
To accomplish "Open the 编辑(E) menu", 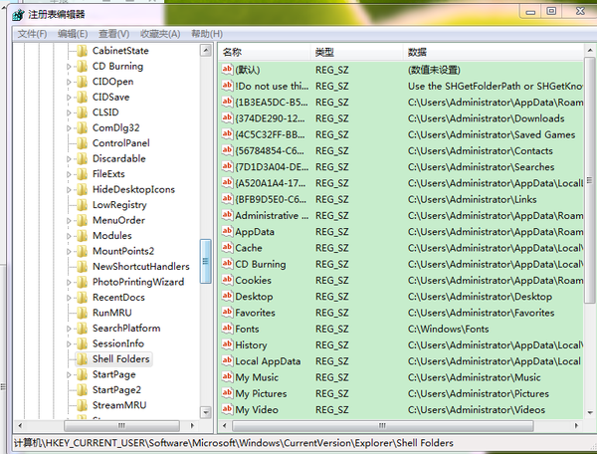I will coord(73,34).
